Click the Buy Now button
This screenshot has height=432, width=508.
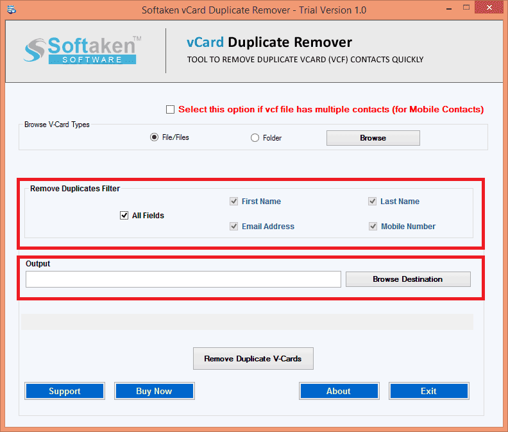(154, 391)
